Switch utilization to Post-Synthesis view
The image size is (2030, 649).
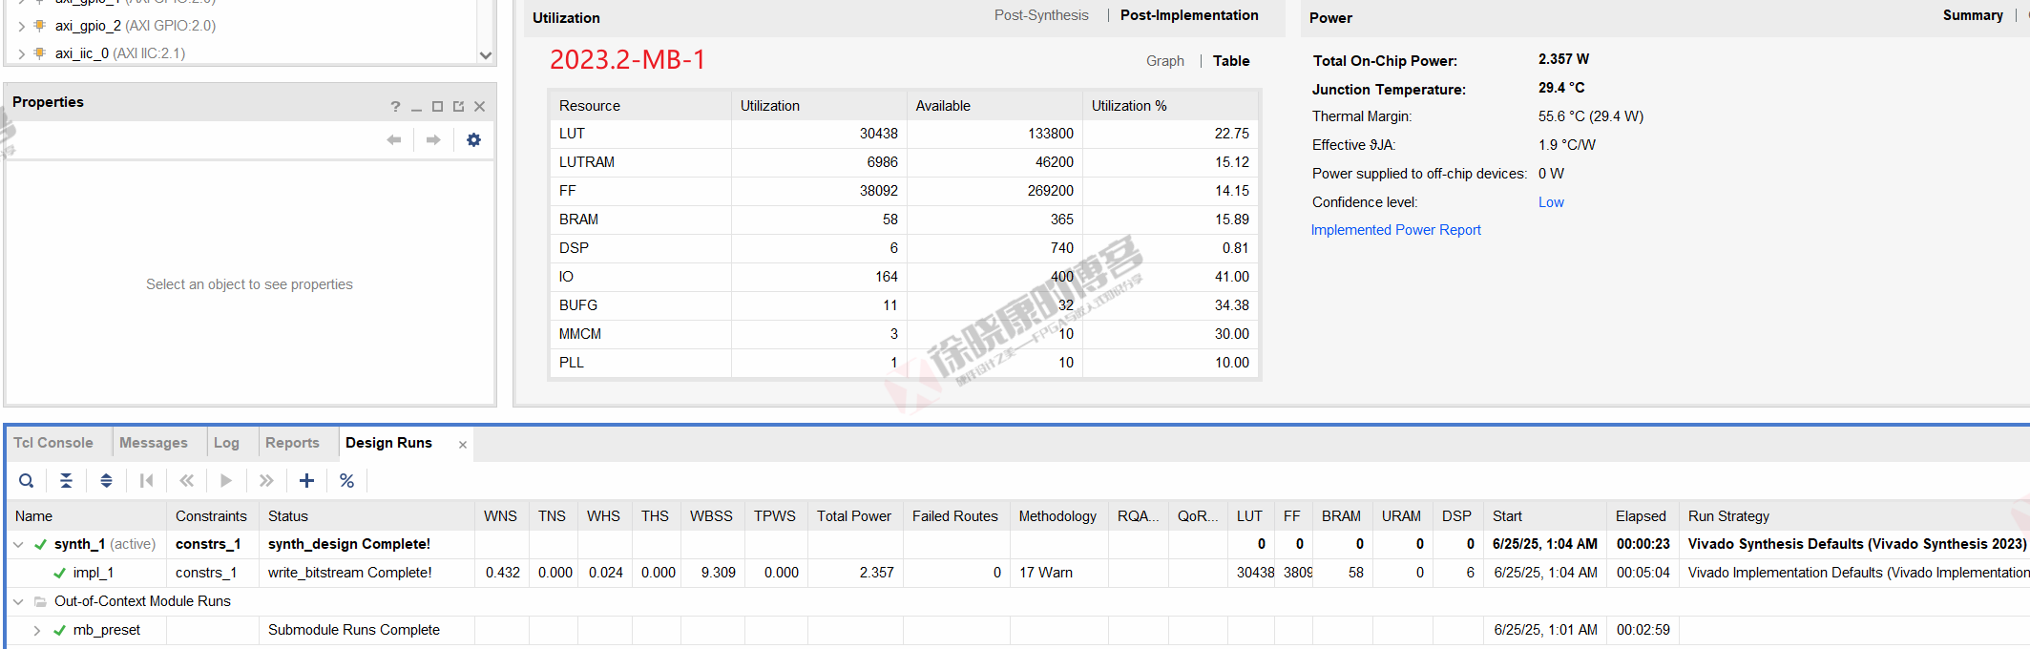pyautogui.click(x=1041, y=15)
